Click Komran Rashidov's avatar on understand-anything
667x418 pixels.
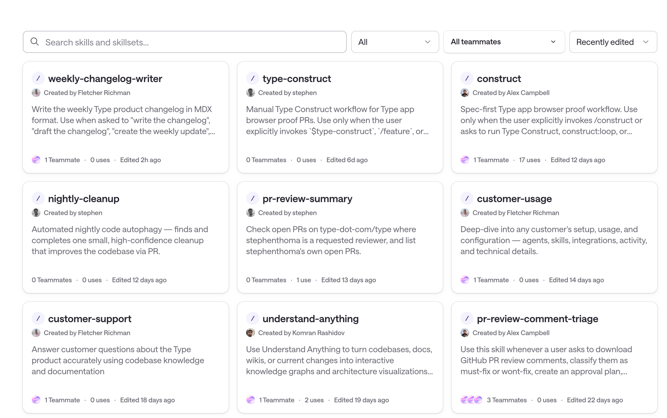(250, 333)
